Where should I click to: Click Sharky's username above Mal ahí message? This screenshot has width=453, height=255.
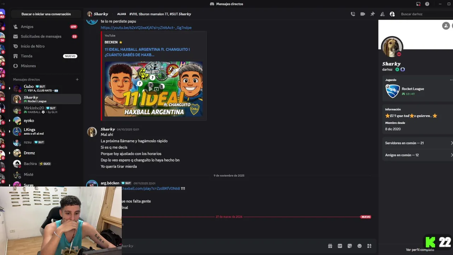[x=108, y=129]
